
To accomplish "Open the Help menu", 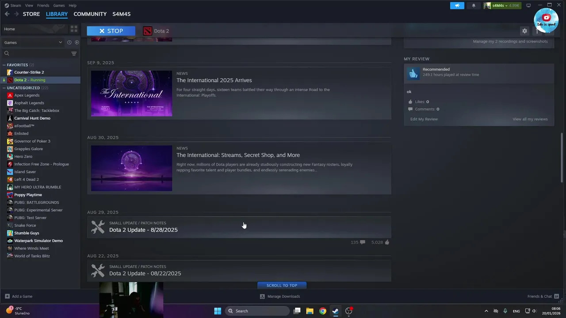I will click(x=73, y=5).
